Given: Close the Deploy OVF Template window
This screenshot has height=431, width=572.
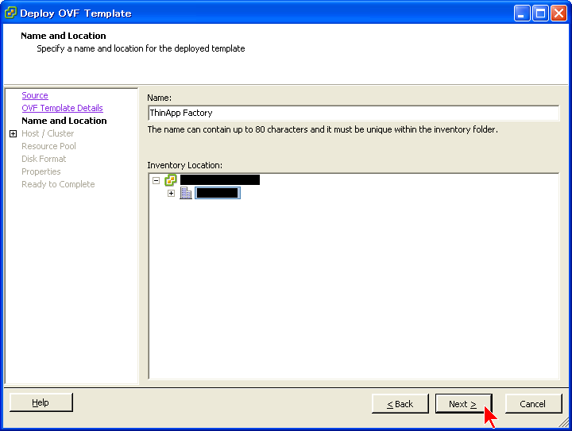Looking at the screenshot, I should coord(558,13).
